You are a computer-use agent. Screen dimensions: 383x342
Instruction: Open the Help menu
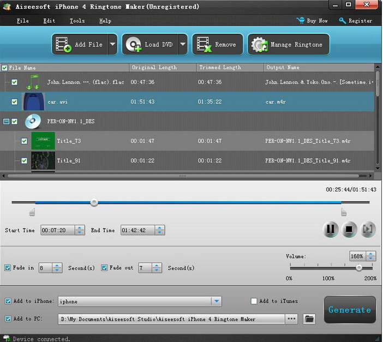[105, 21]
